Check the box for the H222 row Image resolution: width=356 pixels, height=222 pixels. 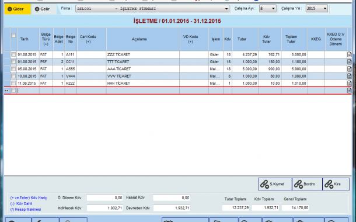coord(13,83)
